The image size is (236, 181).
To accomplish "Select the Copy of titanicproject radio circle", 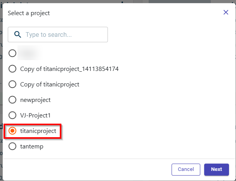I will 12,84.
